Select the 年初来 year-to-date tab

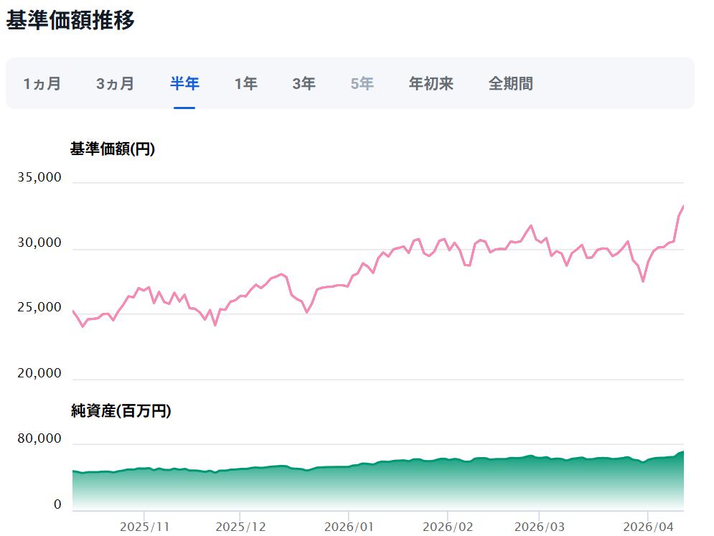[431, 84]
